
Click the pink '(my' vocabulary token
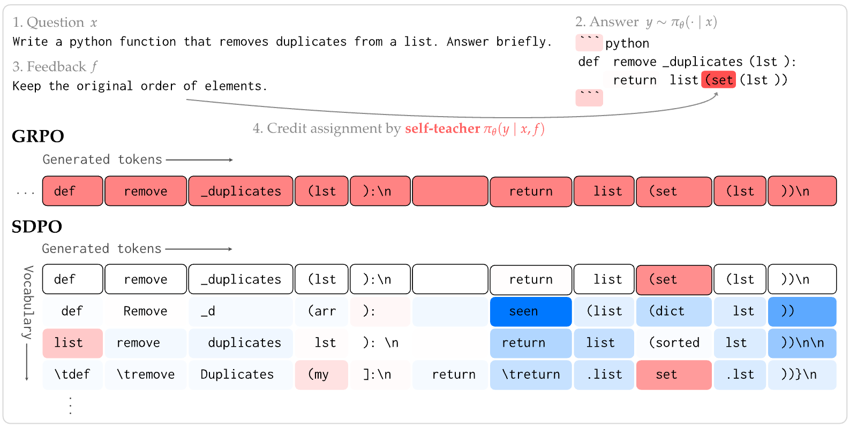[321, 374]
